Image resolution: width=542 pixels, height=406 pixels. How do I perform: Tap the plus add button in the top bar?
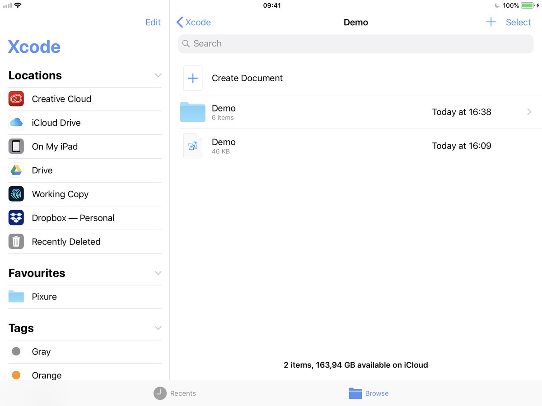coord(491,22)
